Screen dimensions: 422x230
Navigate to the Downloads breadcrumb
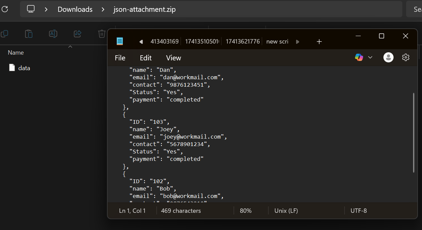pyautogui.click(x=75, y=9)
